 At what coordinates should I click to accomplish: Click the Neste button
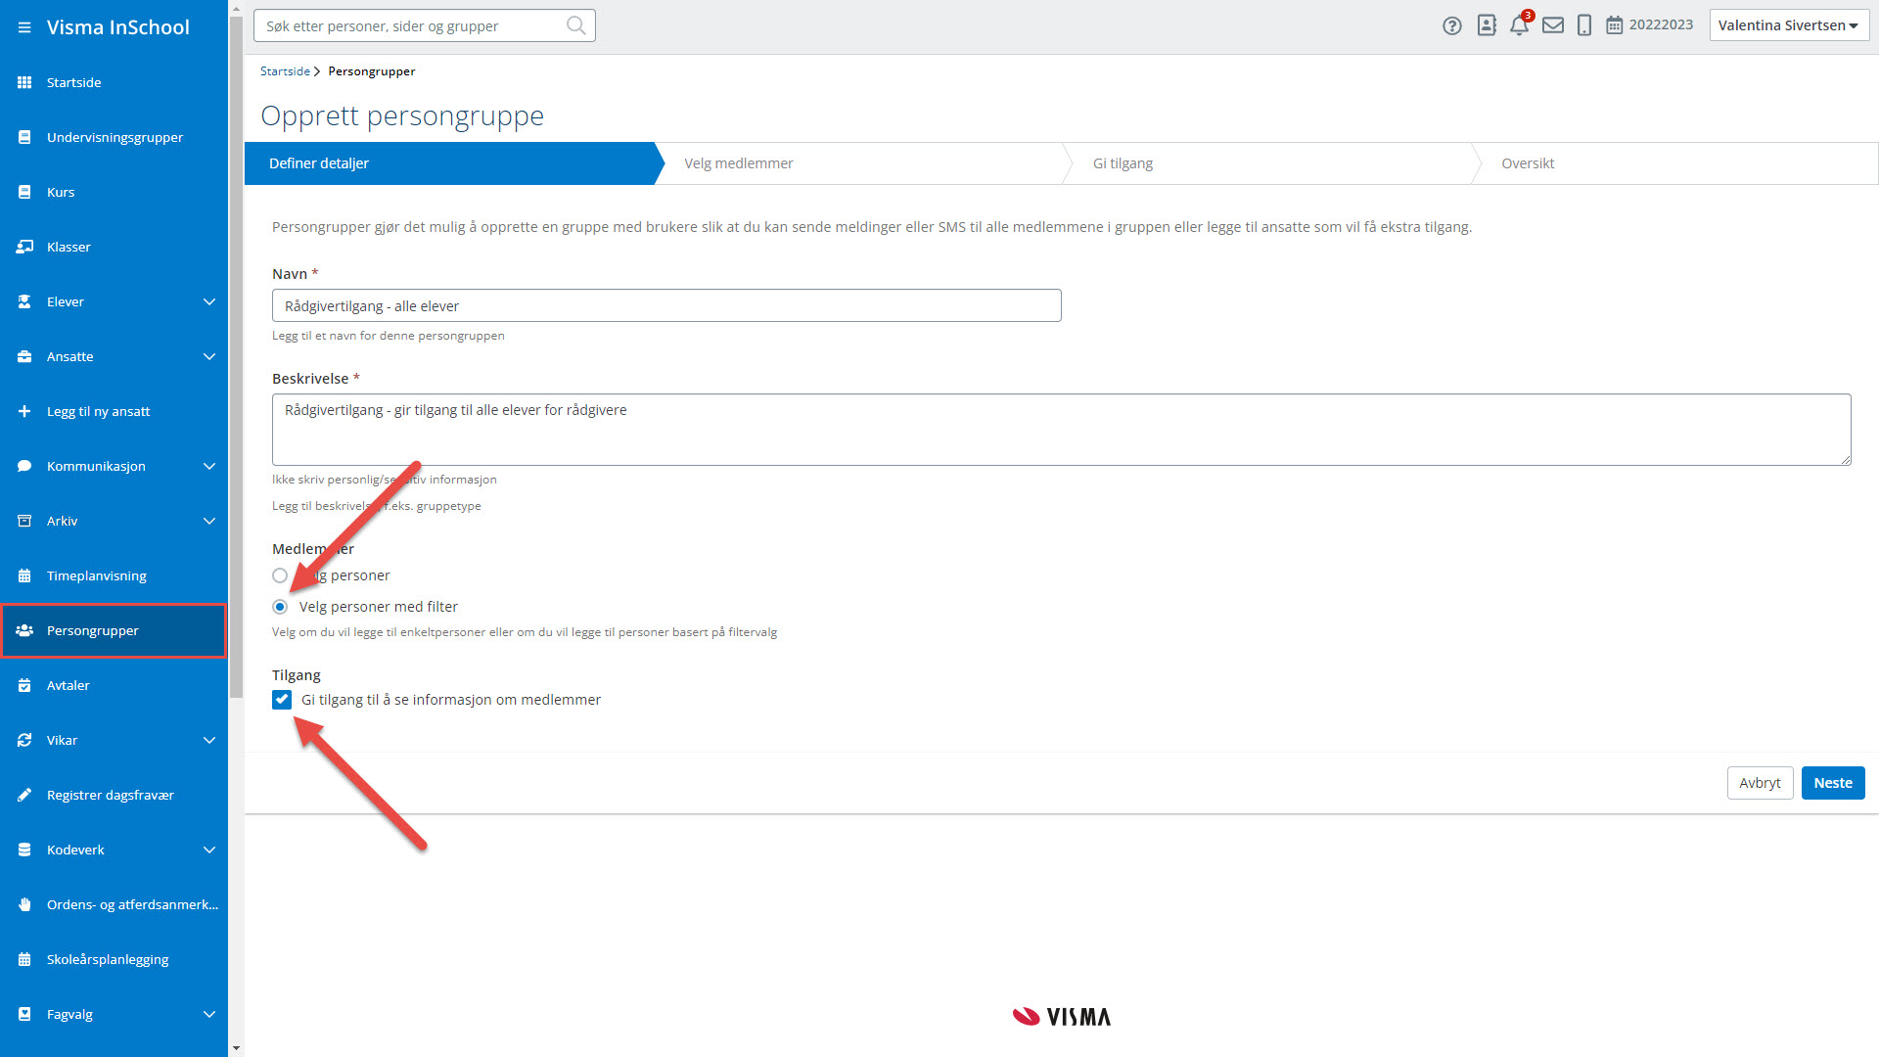tap(1833, 783)
